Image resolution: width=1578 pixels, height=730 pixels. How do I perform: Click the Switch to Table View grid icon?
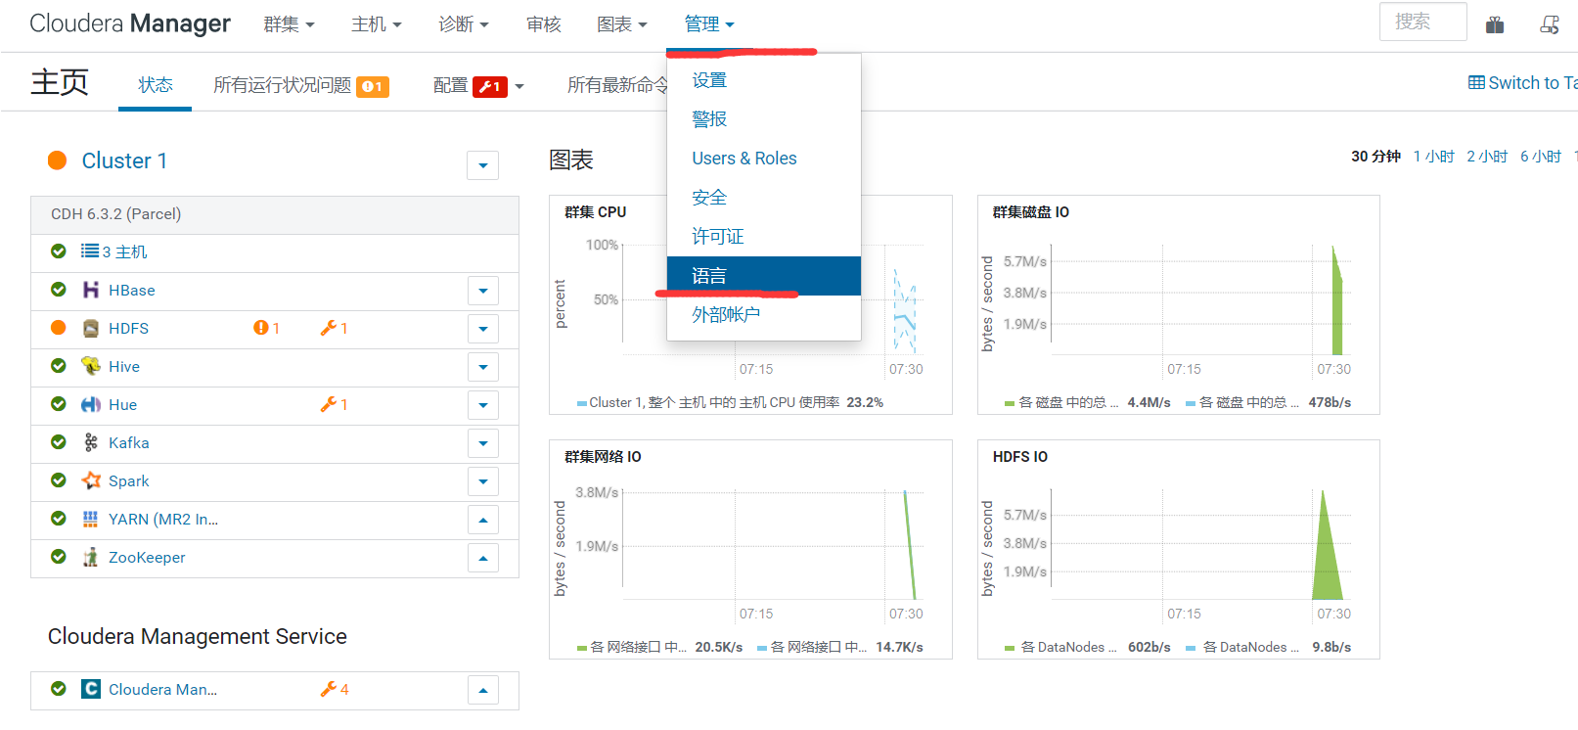pyautogui.click(x=1476, y=83)
